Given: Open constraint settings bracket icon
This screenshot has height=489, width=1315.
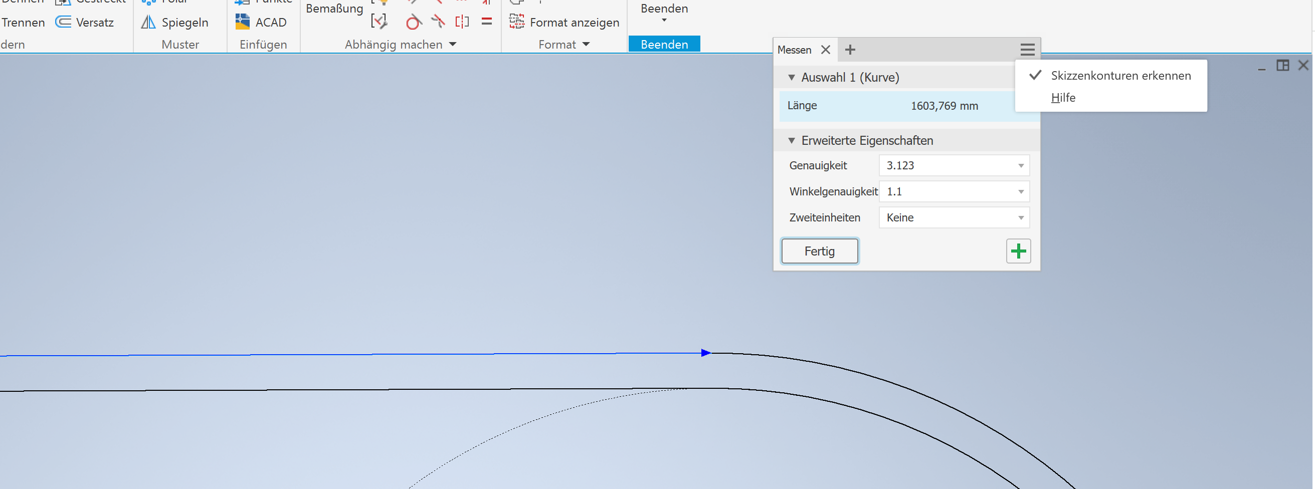Looking at the screenshot, I should click(x=380, y=22).
